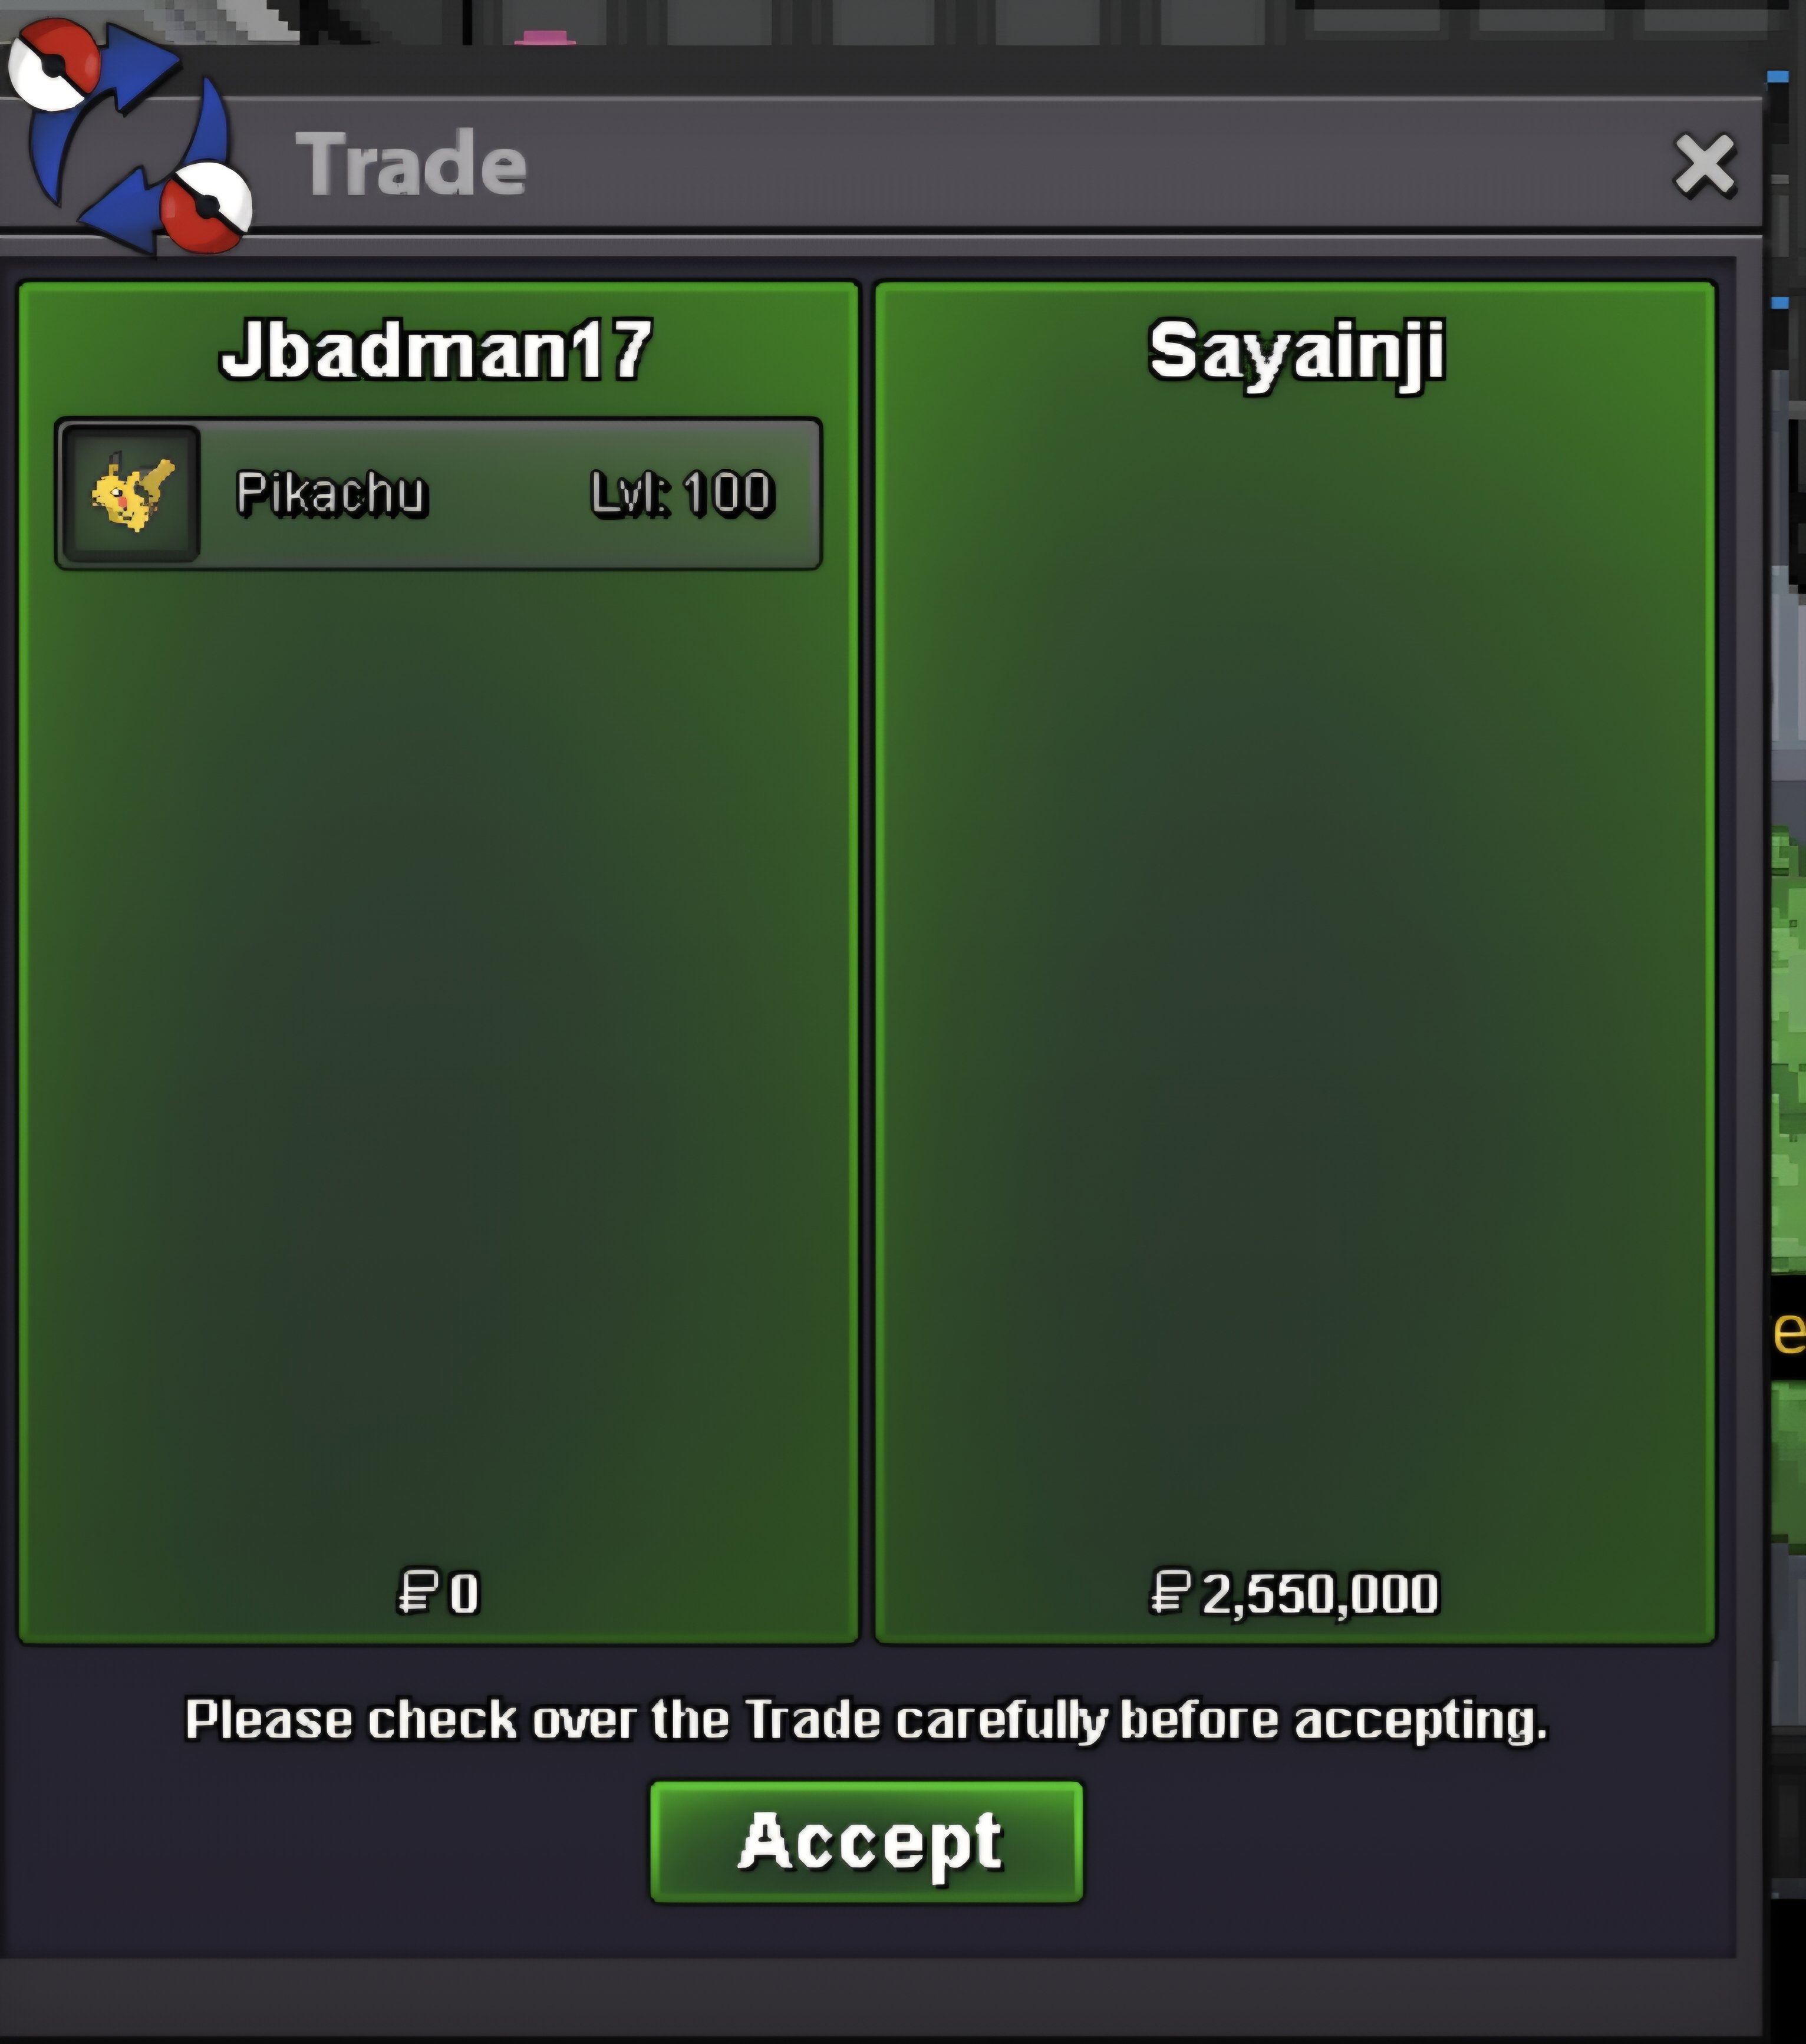This screenshot has height=2044, width=1806.
Task: Select the Pikachu sprite thumbnail
Action: pos(131,493)
